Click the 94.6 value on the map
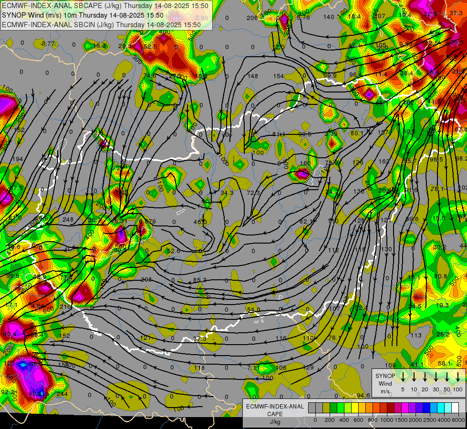The height and width of the screenshot is (429, 467). coord(363,395)
